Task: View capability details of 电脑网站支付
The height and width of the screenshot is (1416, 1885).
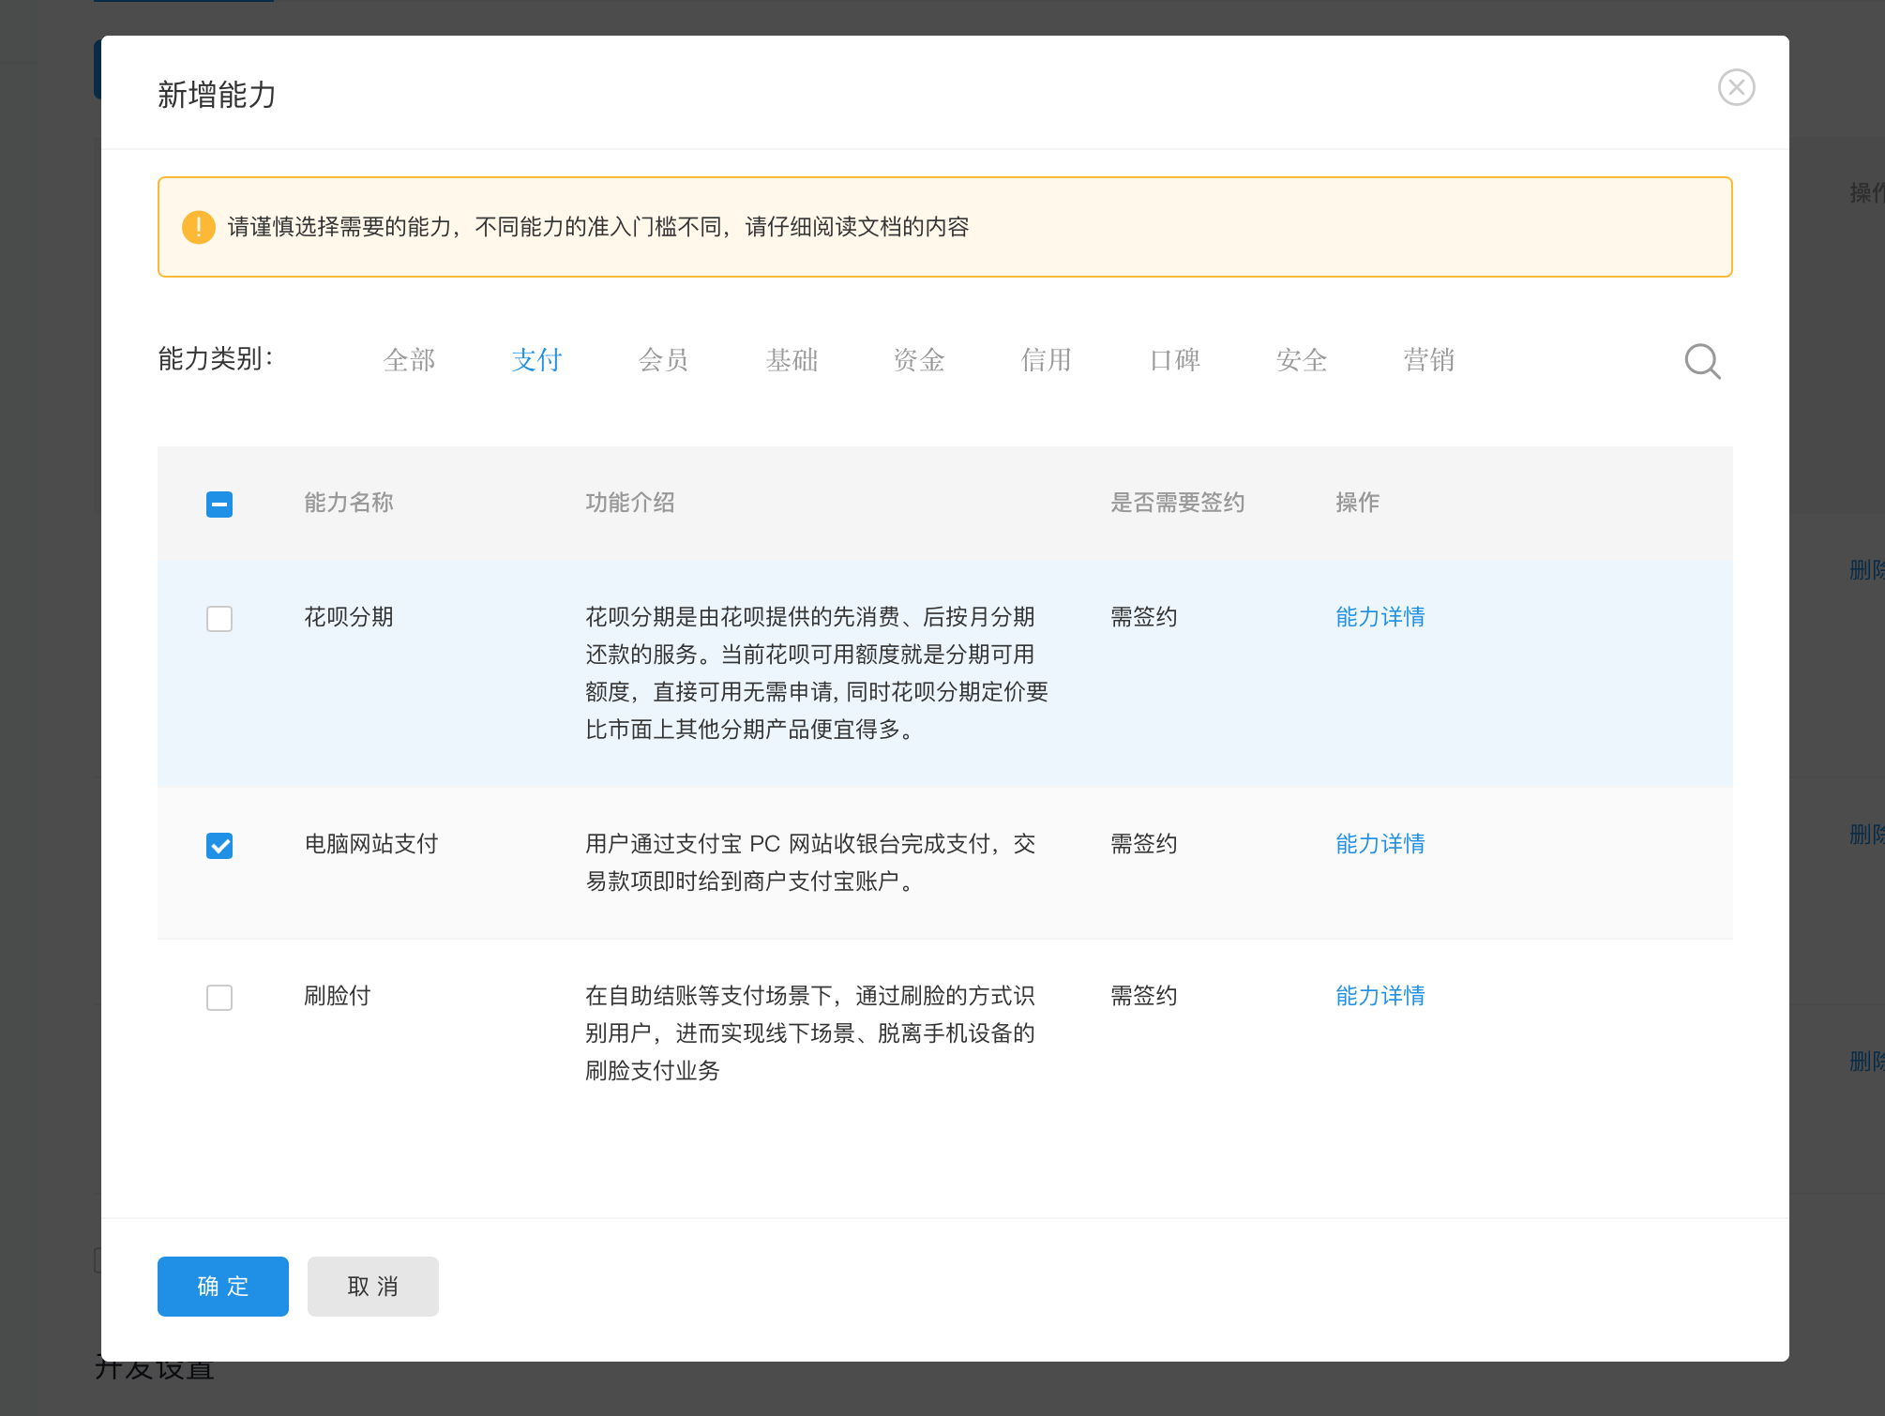Action: 1379,844
